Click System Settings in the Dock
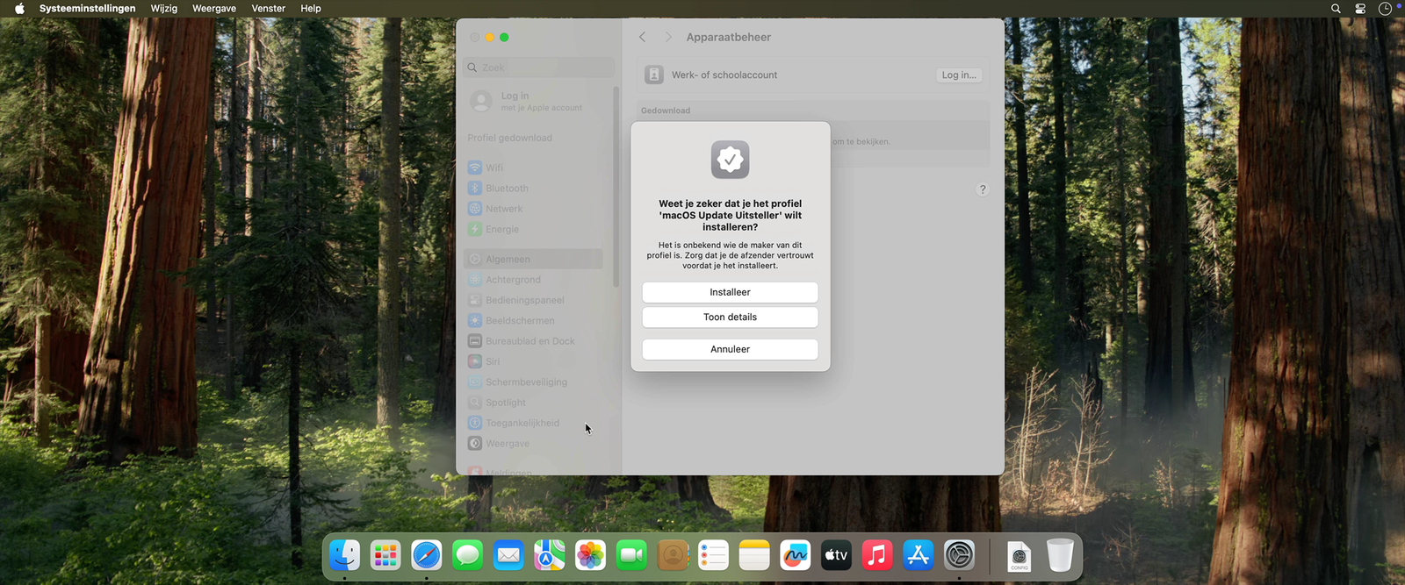1405x585 pixels. click(x=959, y=555)
